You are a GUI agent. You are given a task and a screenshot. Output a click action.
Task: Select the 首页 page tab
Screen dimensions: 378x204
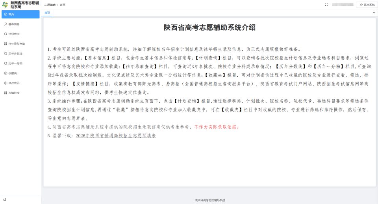(x=47, y=13)
